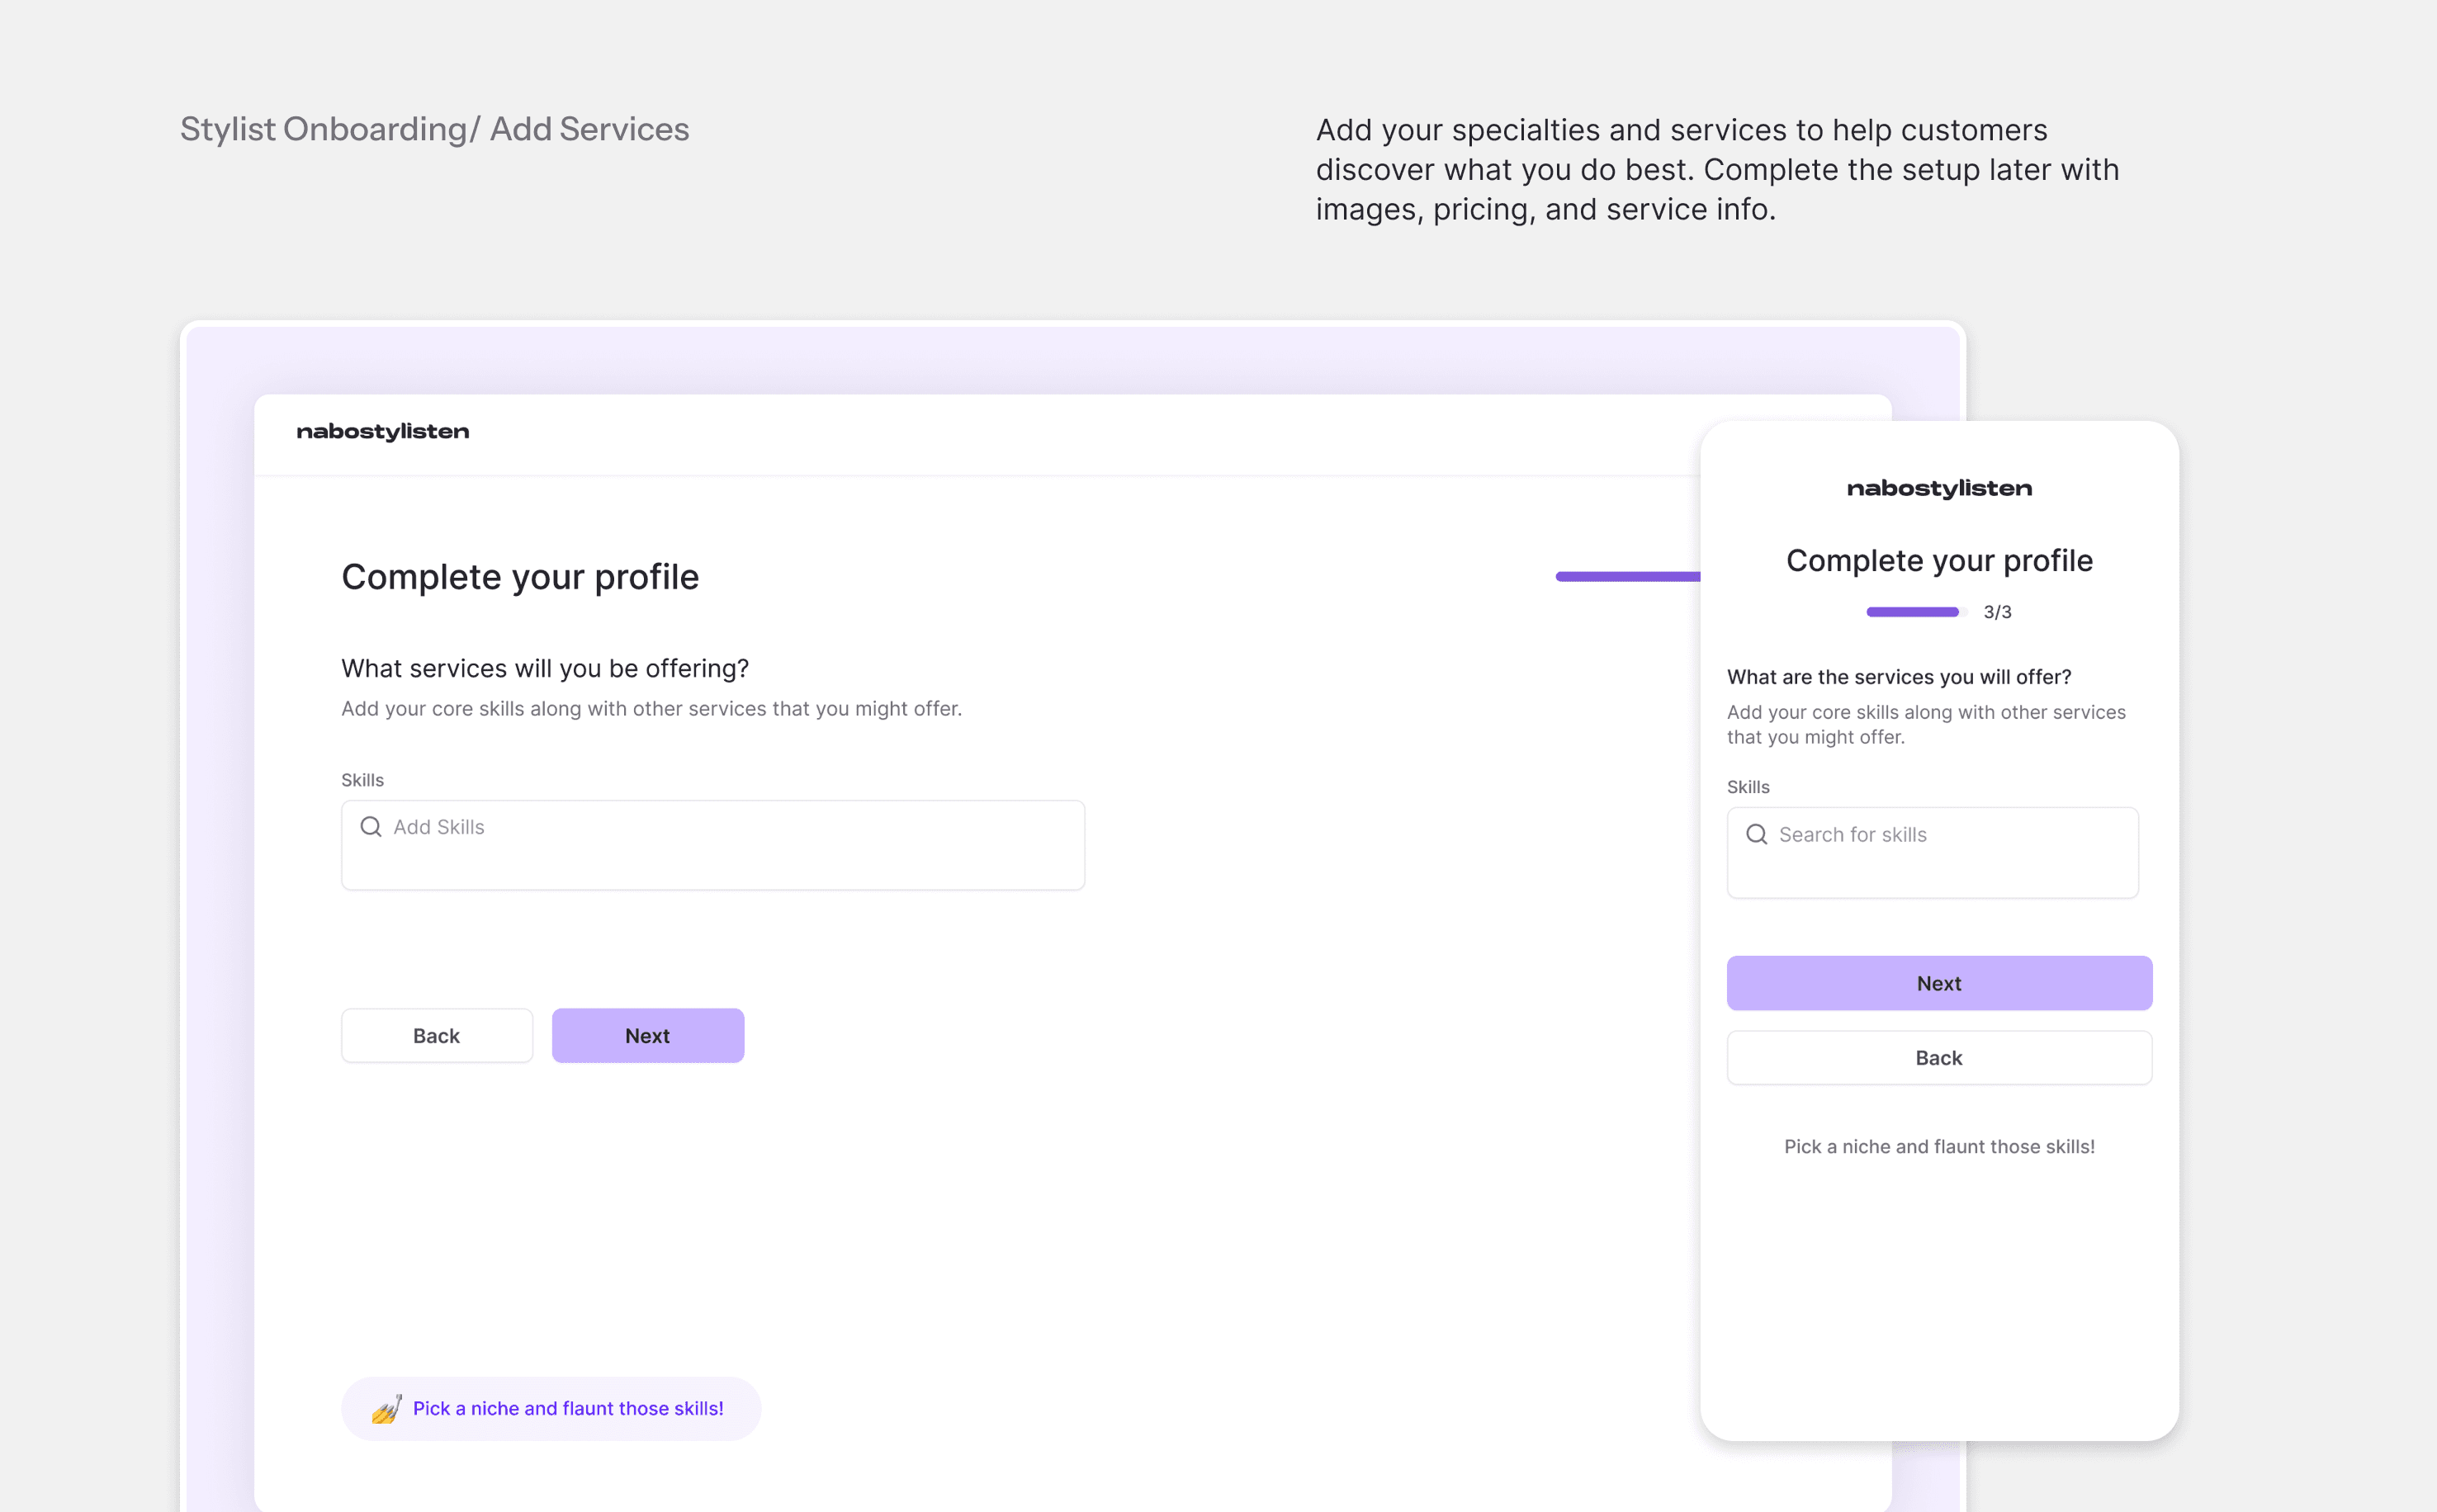The image size is (2437, 1512).
Task: Click the search icon in Add Skills field
Action: tap(371, 827)
